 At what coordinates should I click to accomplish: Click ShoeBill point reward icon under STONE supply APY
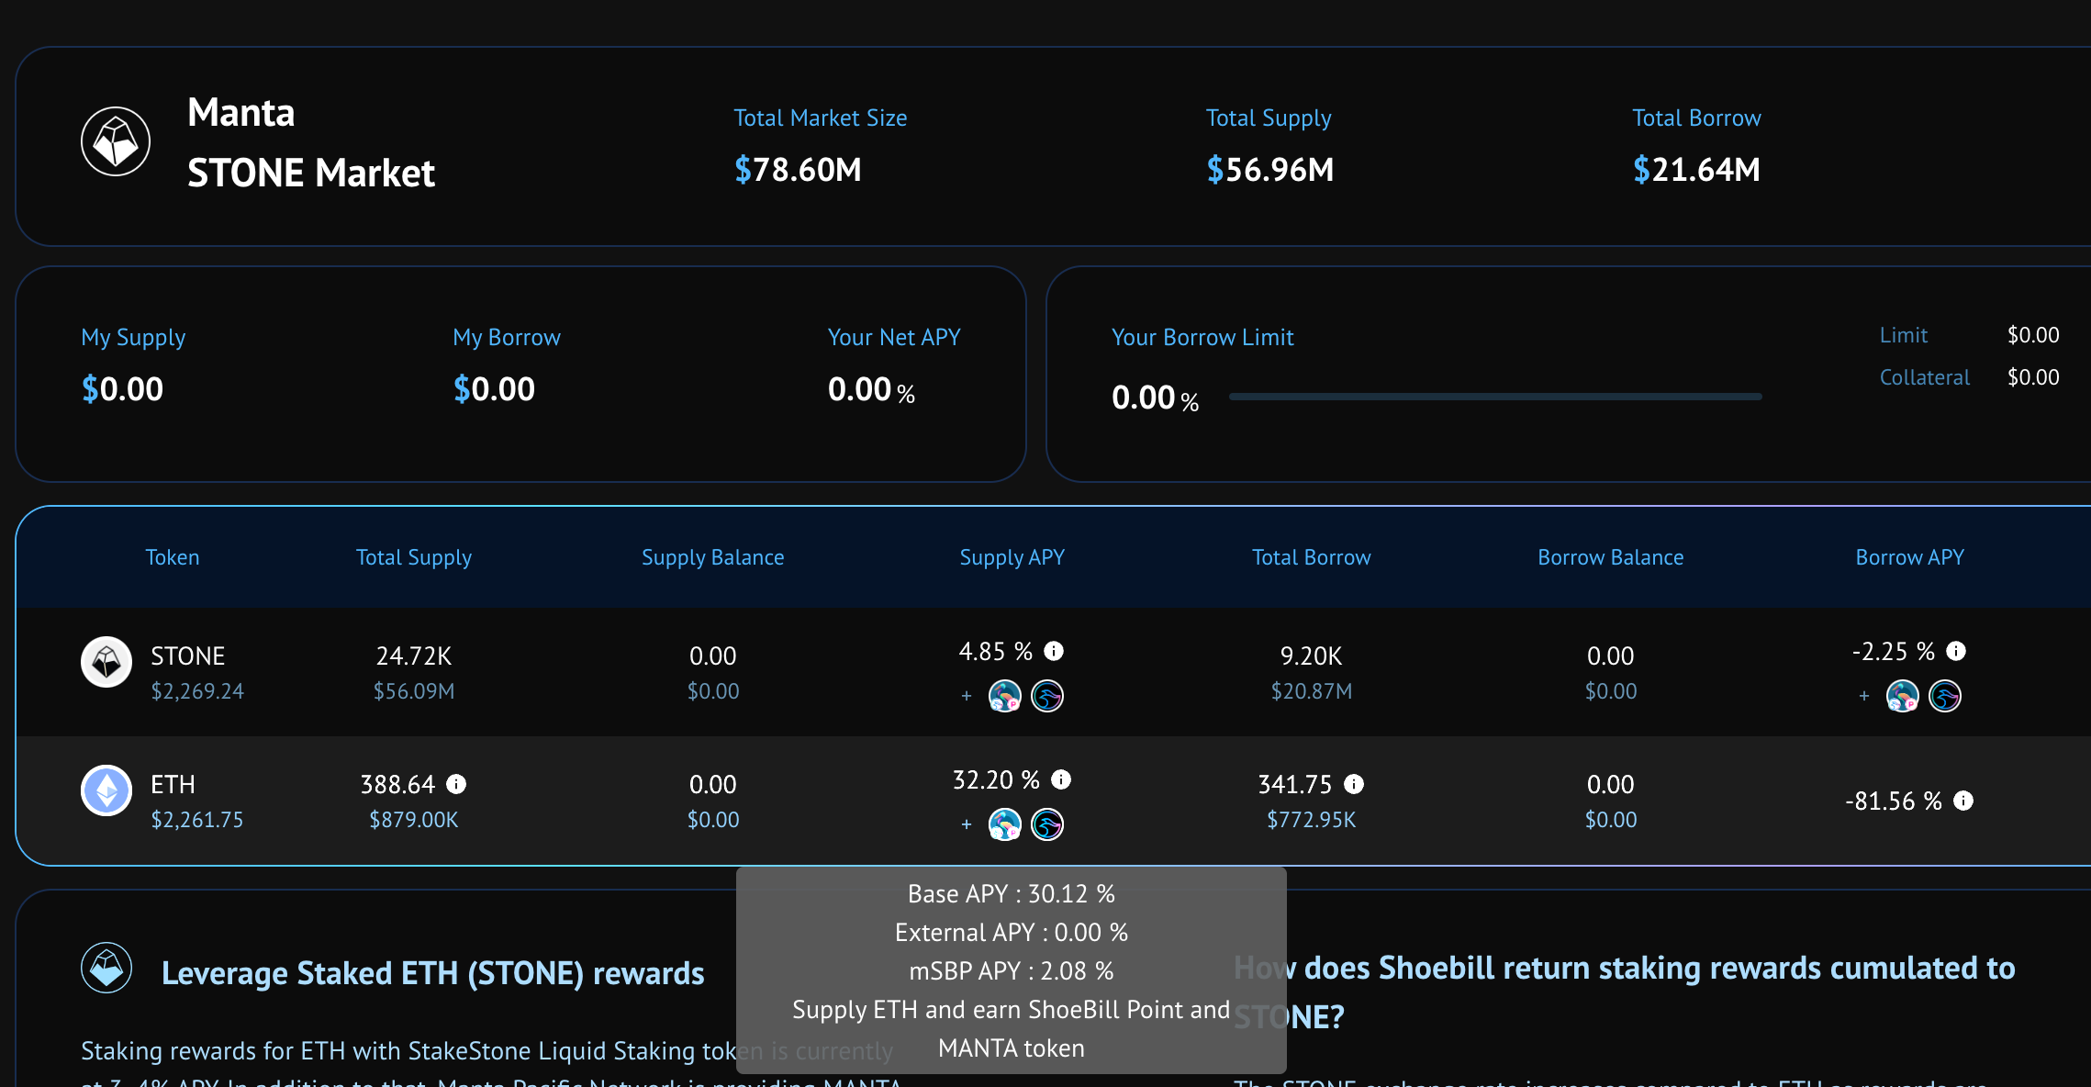pos(1005,696)
